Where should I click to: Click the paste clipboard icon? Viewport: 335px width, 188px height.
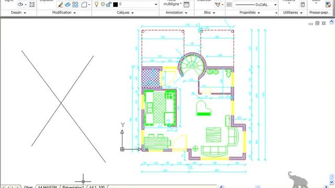pyautogui.click(x=328, y=5)
